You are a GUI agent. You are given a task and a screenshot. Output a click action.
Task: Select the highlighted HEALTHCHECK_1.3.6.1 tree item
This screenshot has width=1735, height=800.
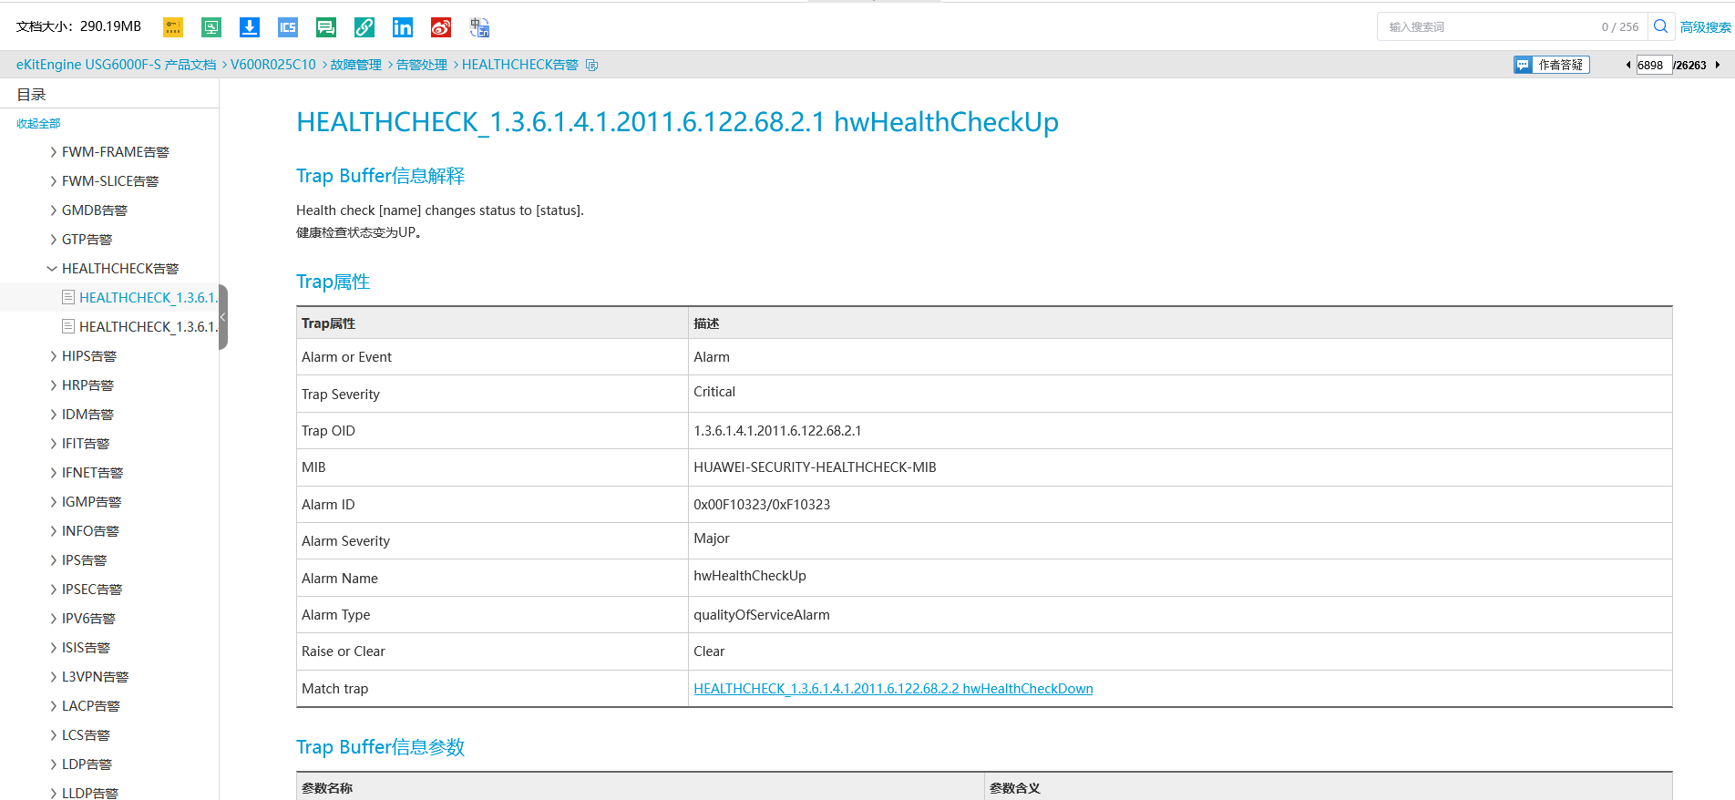149,298
